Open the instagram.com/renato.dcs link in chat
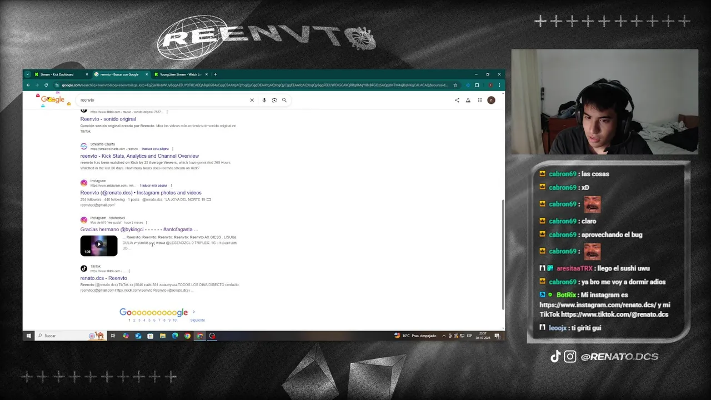 [597, 305]
